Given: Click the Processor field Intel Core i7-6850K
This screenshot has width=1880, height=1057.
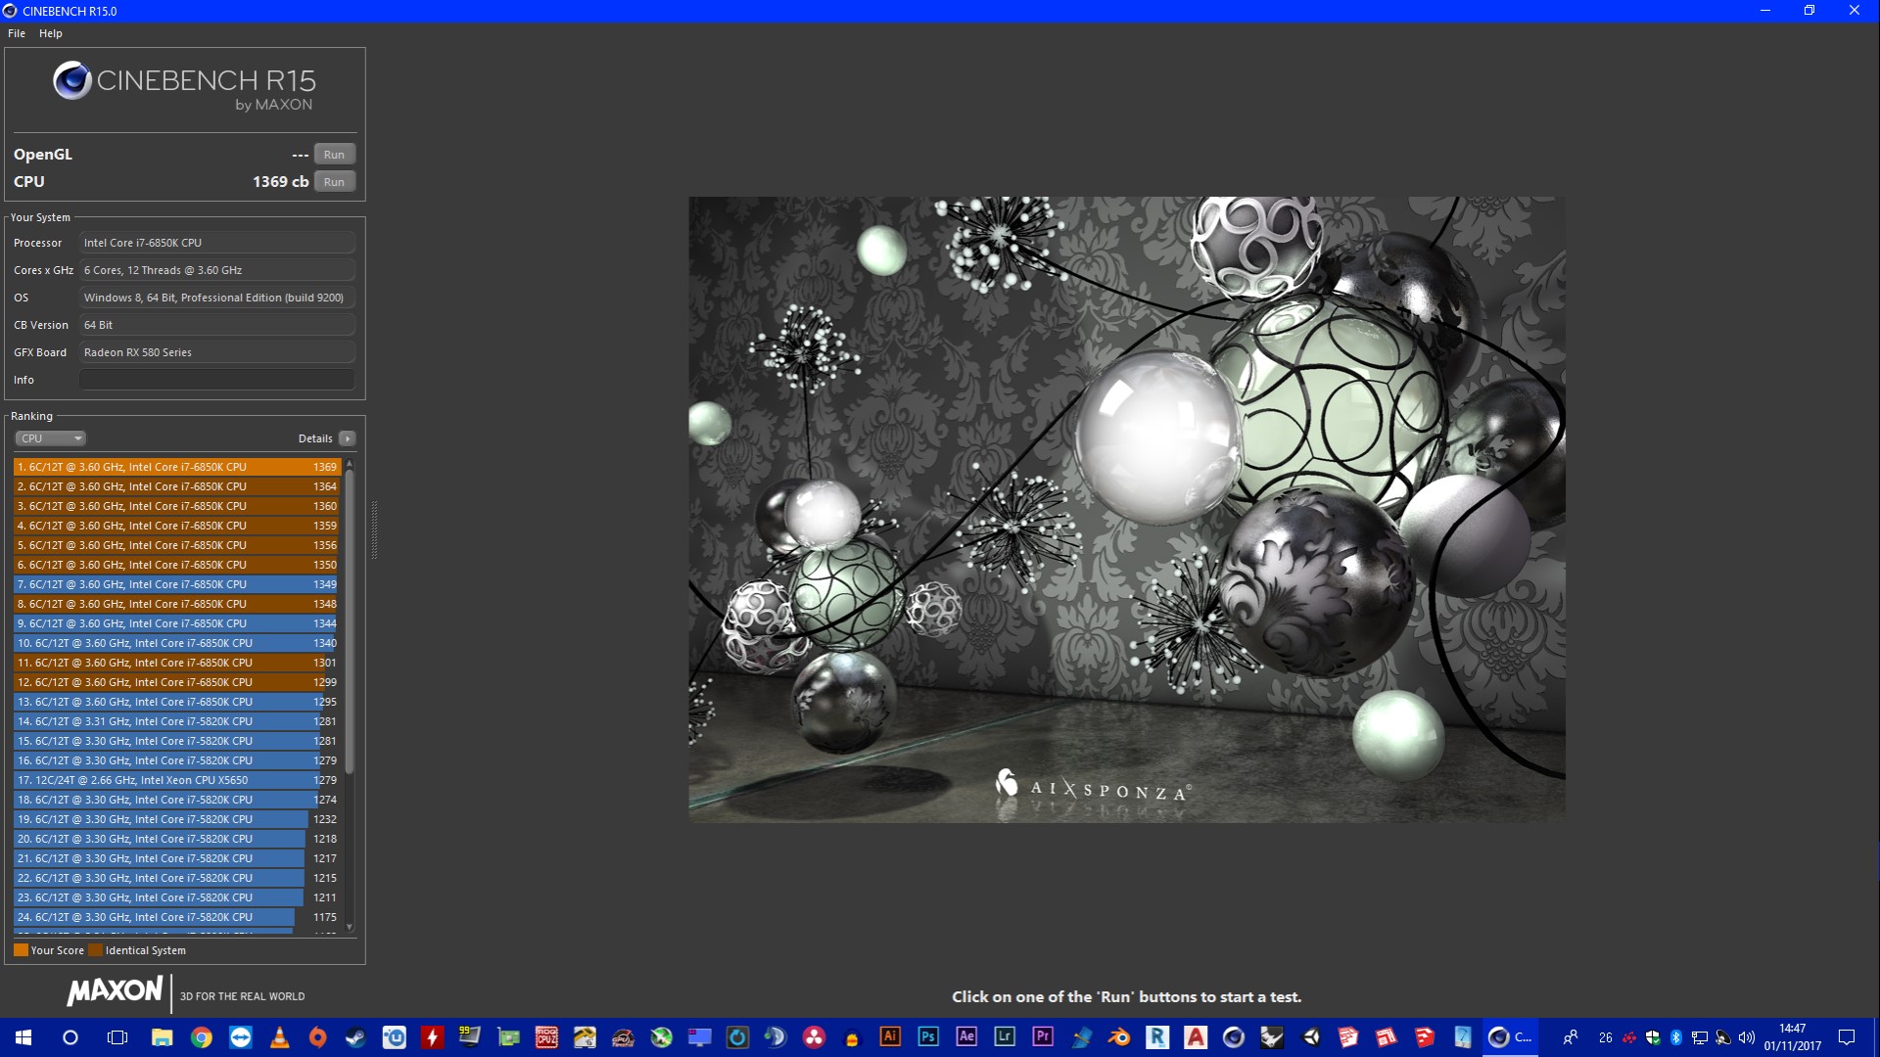Looking at the screenshot, I should pos(217,243).
